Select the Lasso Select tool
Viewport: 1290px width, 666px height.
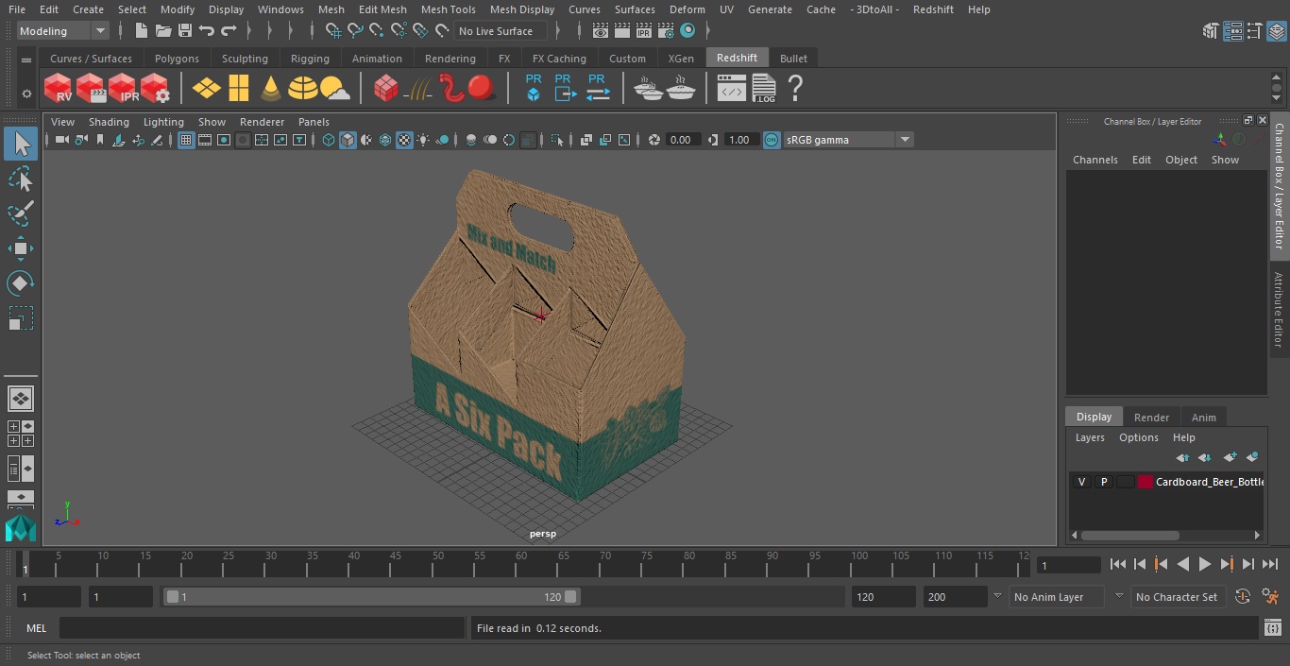[20, 179]
